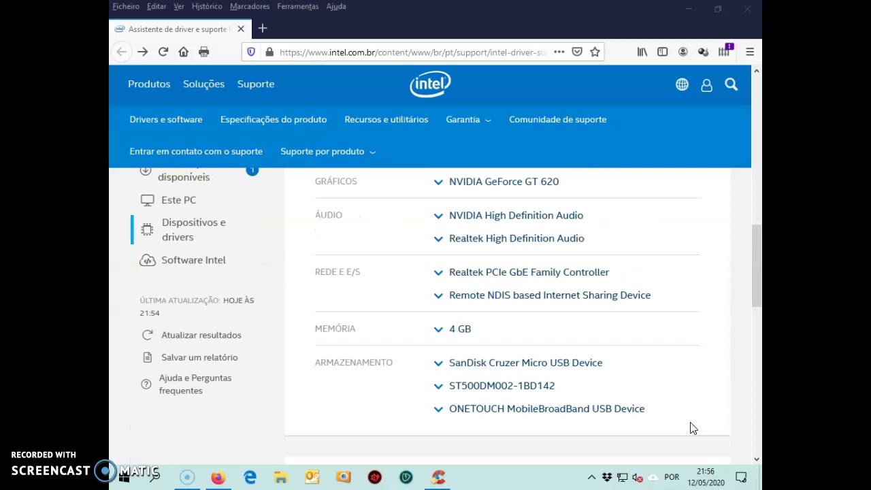
Task: Click the Intel account sign-in icon
Action: click(x=706, y=84)
